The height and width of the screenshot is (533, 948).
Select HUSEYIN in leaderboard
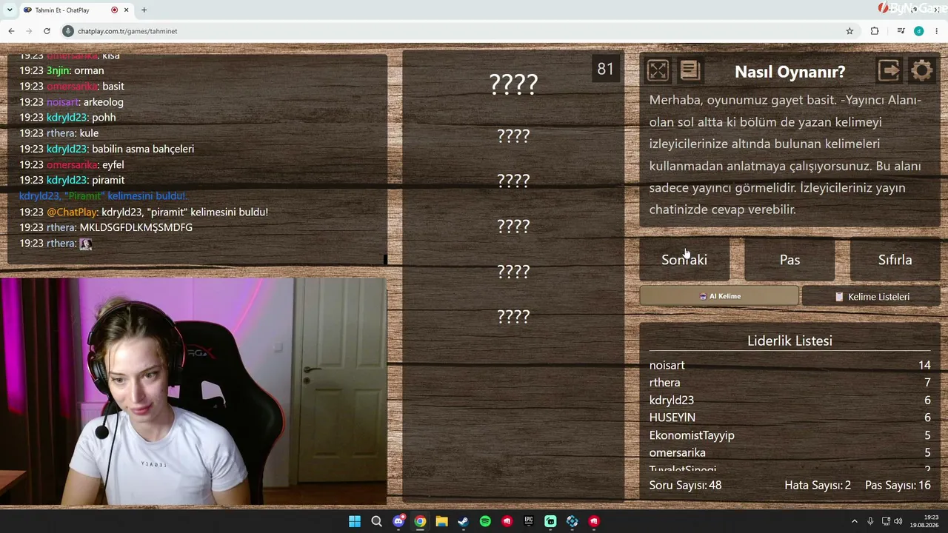pos(672,418)
